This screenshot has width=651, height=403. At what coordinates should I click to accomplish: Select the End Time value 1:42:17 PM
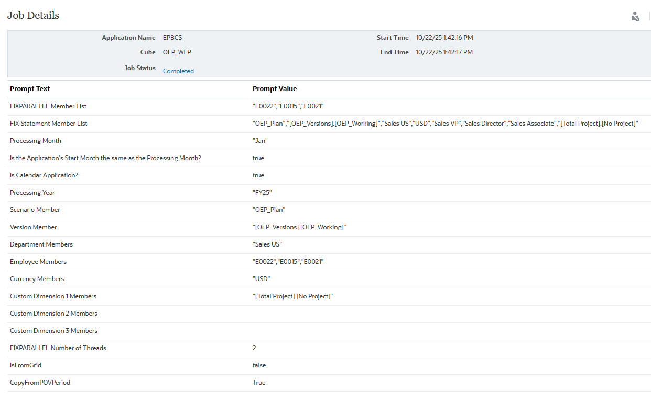[444, 52]
